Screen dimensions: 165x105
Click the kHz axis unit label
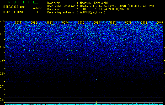(2, 21)
